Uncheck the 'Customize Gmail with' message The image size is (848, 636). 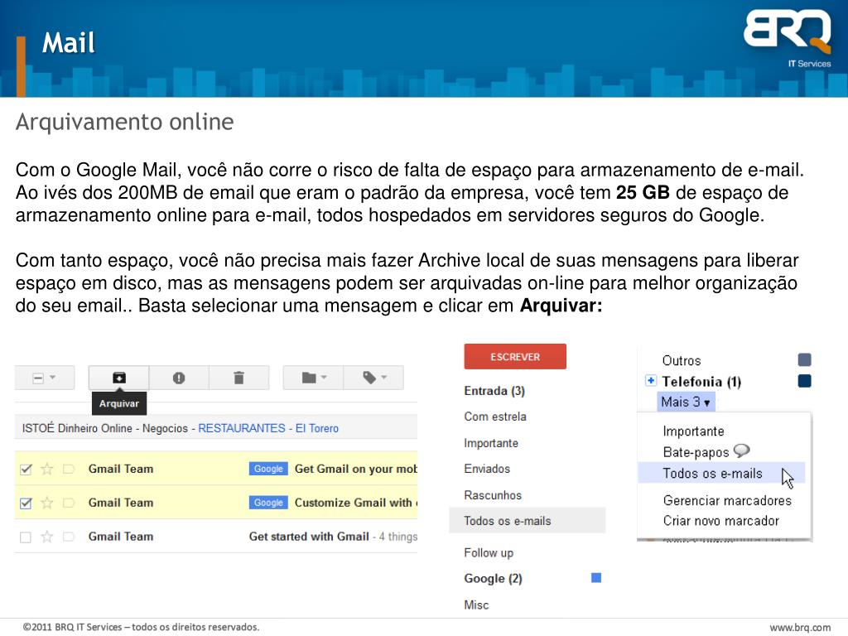[26, 503]
